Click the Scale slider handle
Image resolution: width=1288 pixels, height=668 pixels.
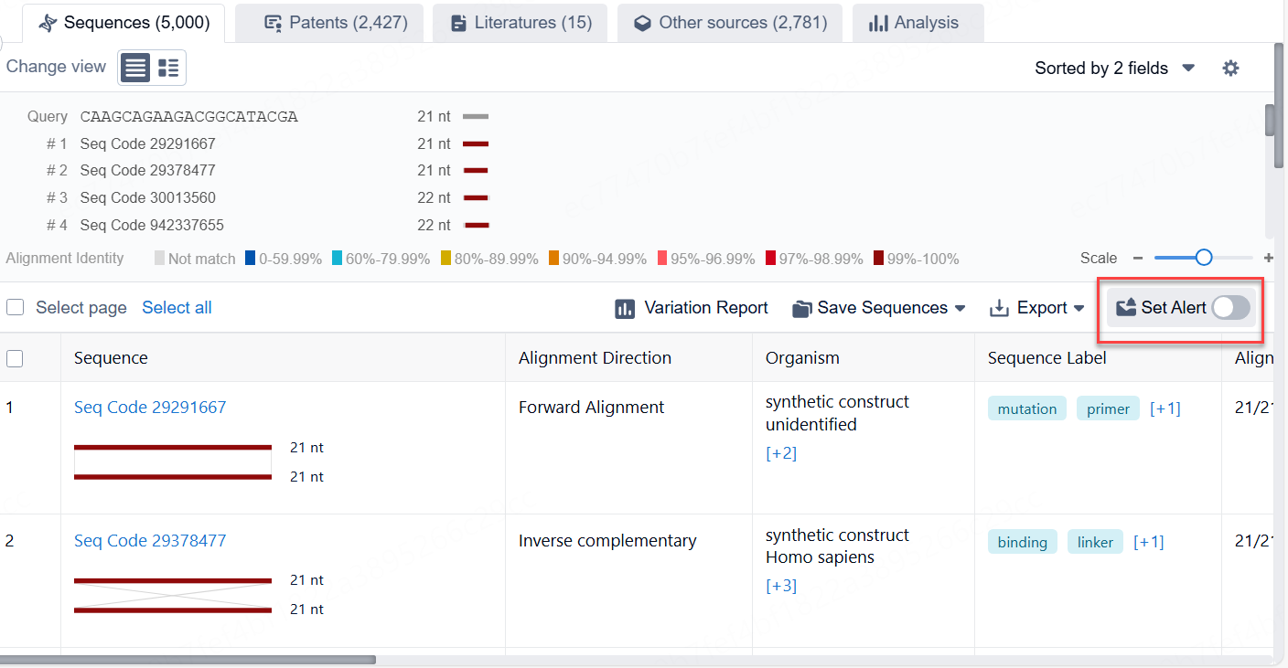click(x=1204, y=259)
